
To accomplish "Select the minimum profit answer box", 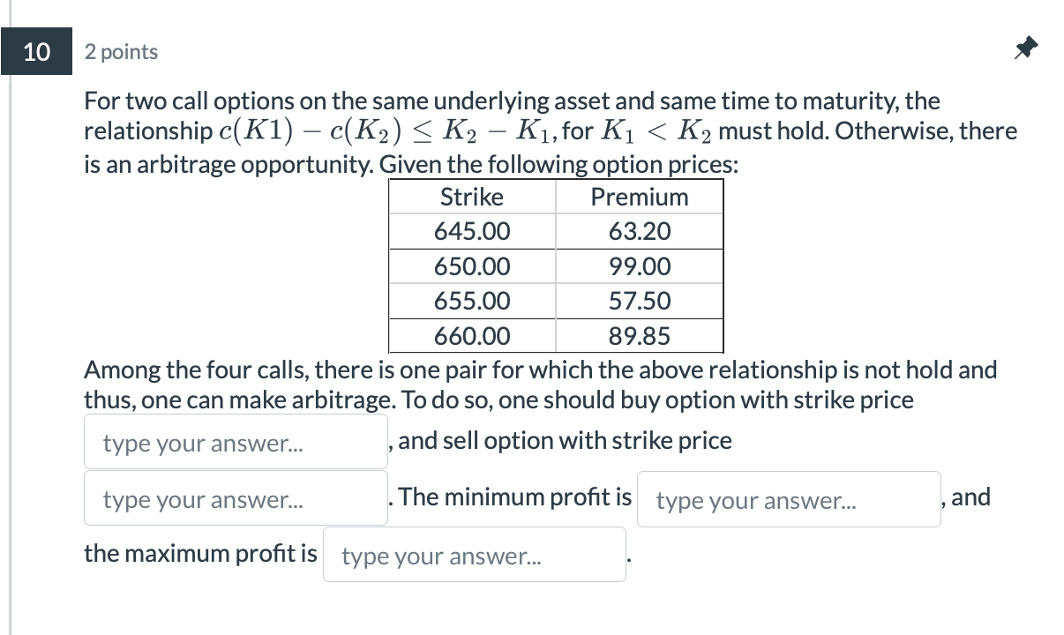I will [788, 498].
